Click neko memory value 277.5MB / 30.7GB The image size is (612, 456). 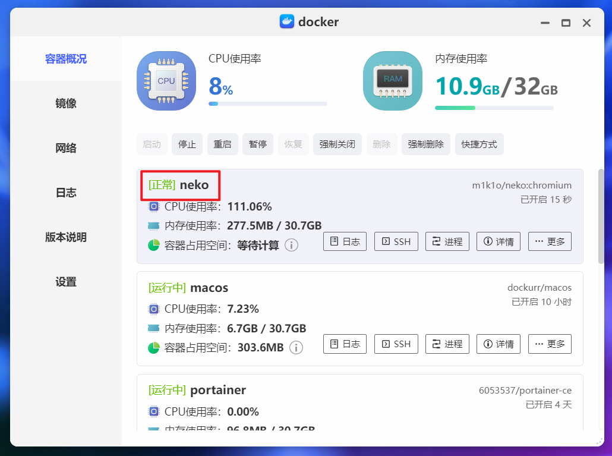(275, 226)
